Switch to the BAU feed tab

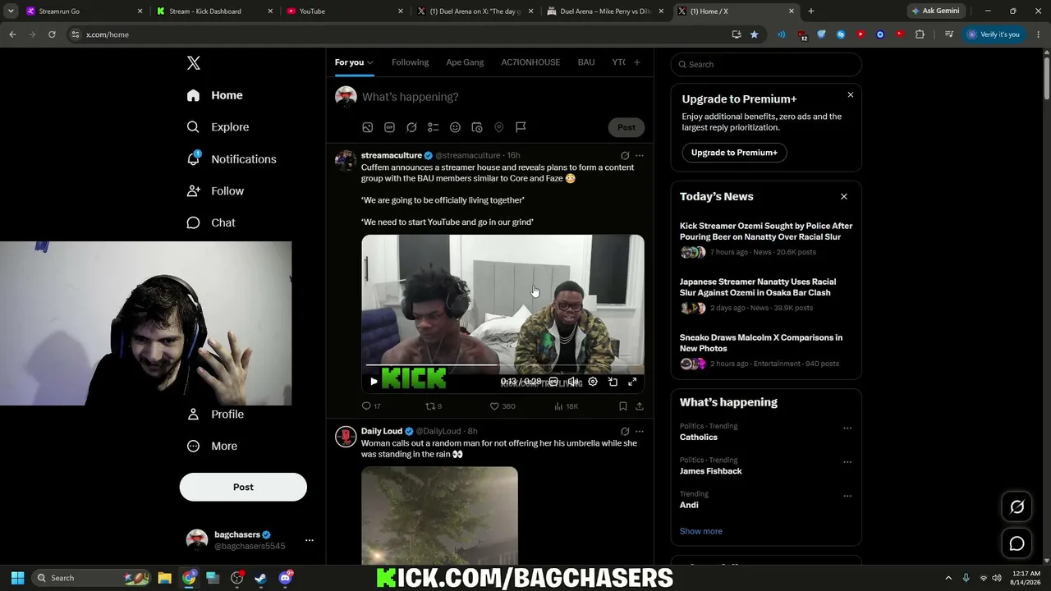586,62
